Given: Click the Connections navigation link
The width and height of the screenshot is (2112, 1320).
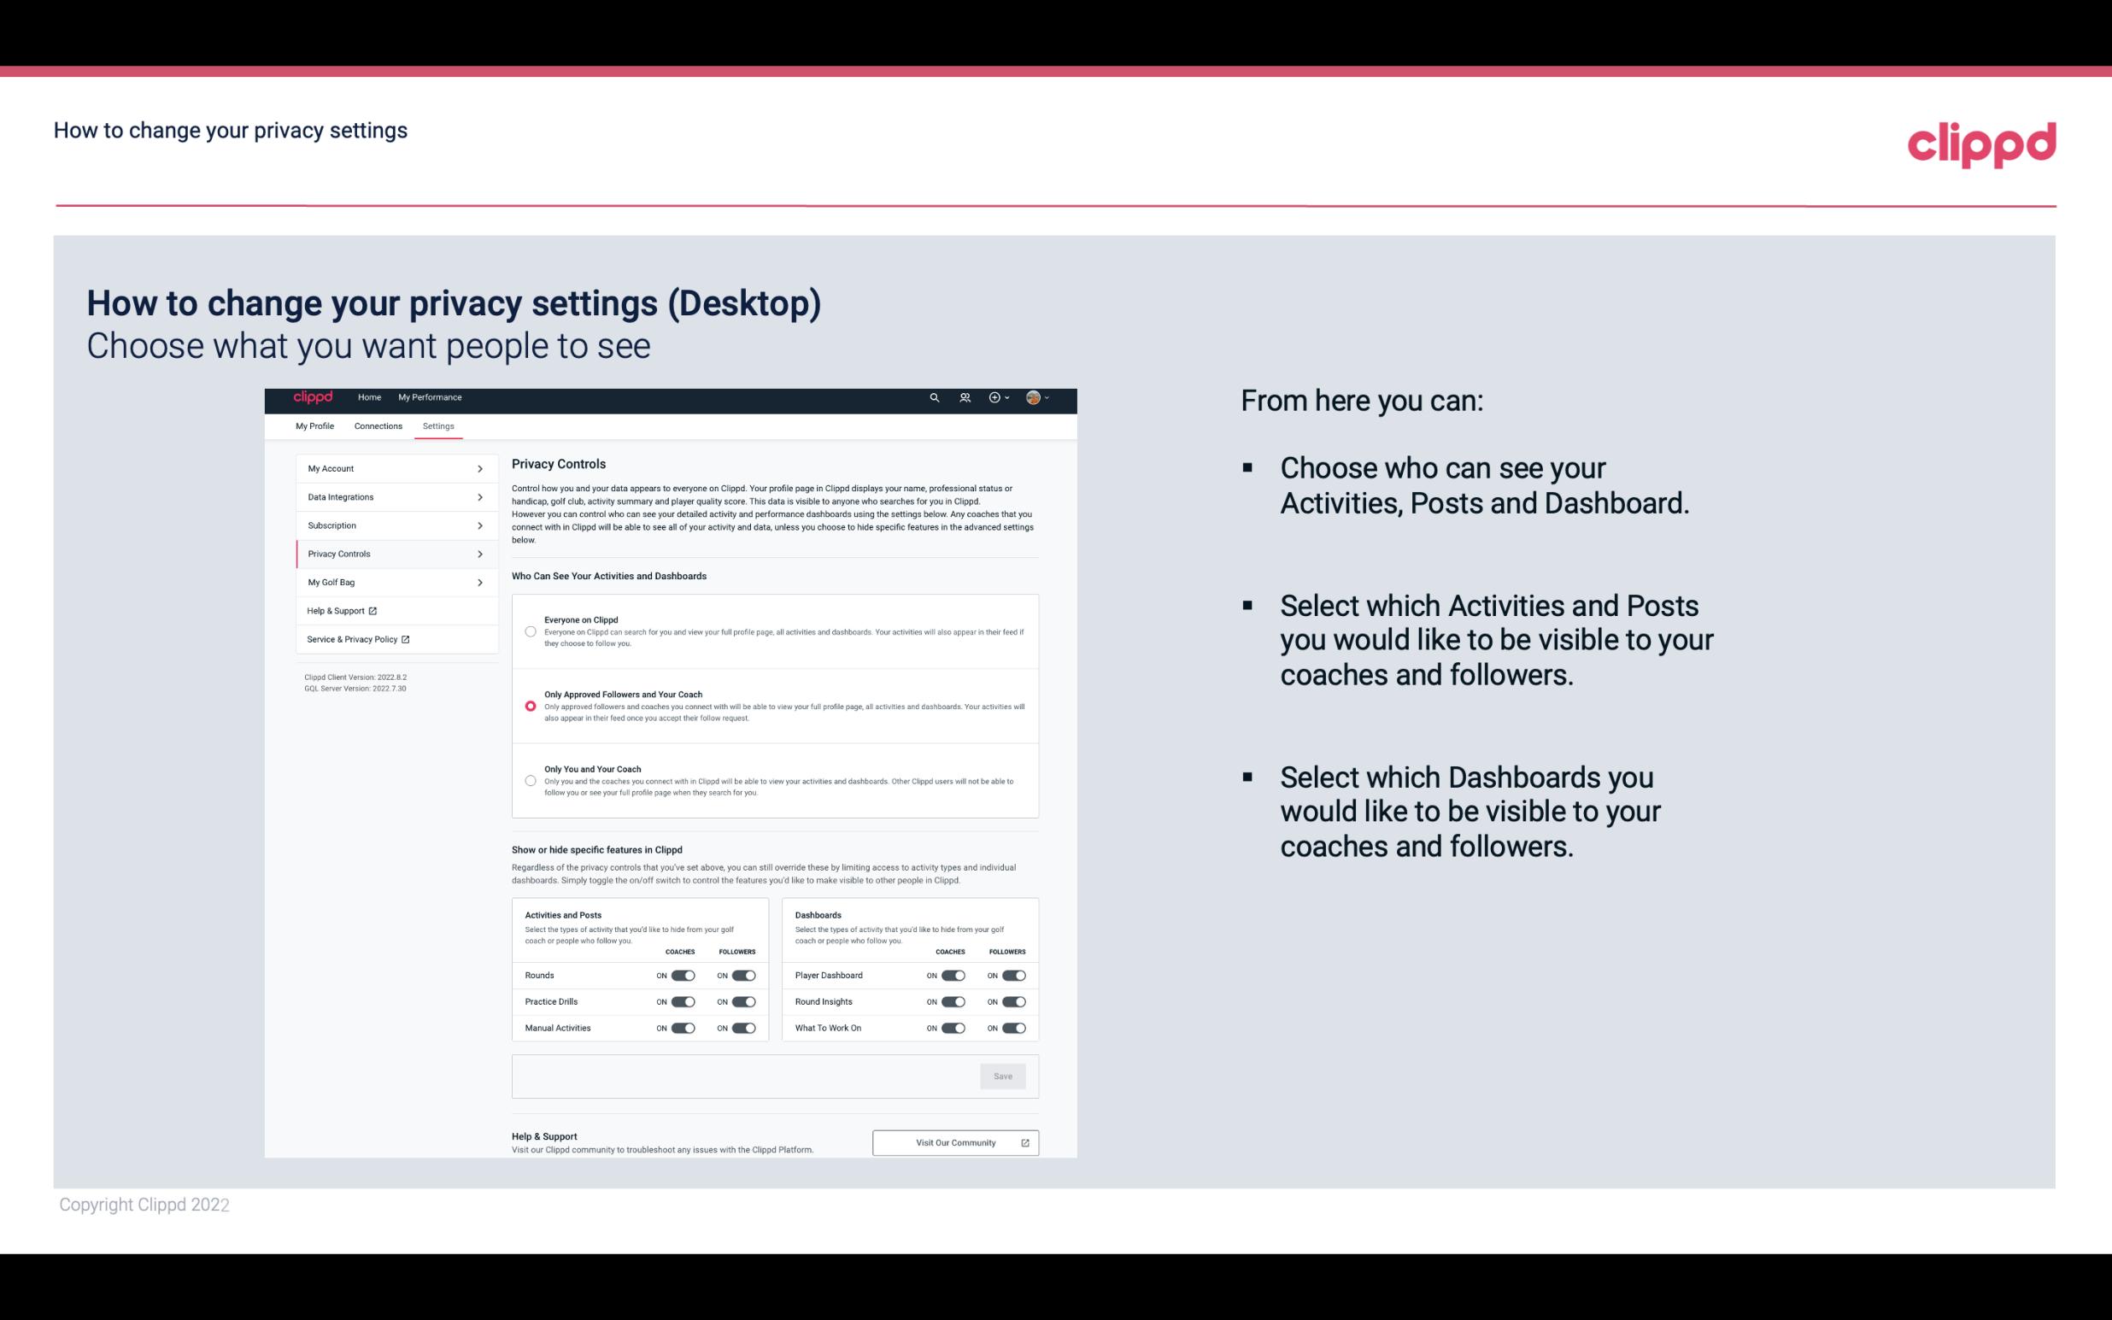Looking at the screenshot, I should coord(377,425).
